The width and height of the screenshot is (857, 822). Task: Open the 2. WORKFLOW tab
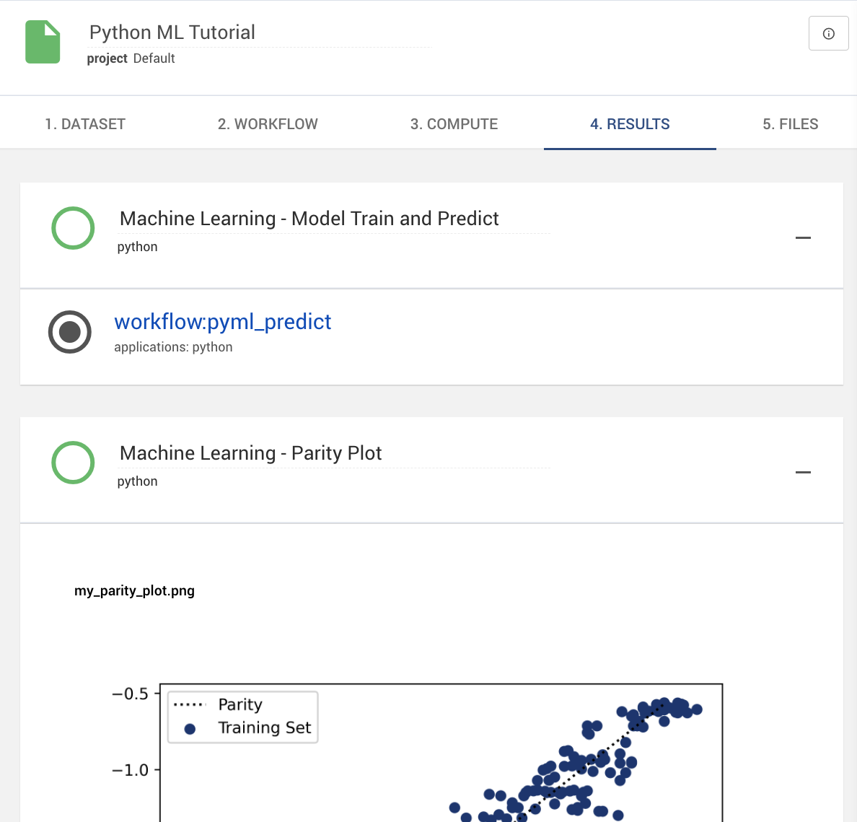(x=268, y=123)
